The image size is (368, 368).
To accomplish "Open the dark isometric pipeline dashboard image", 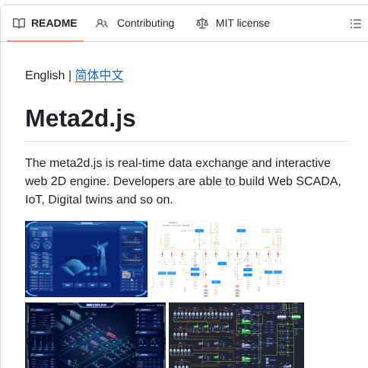I will (95, 335).
